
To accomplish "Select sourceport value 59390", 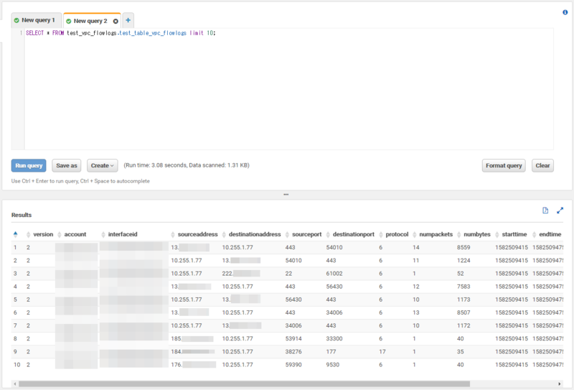I will pos(293,365).
